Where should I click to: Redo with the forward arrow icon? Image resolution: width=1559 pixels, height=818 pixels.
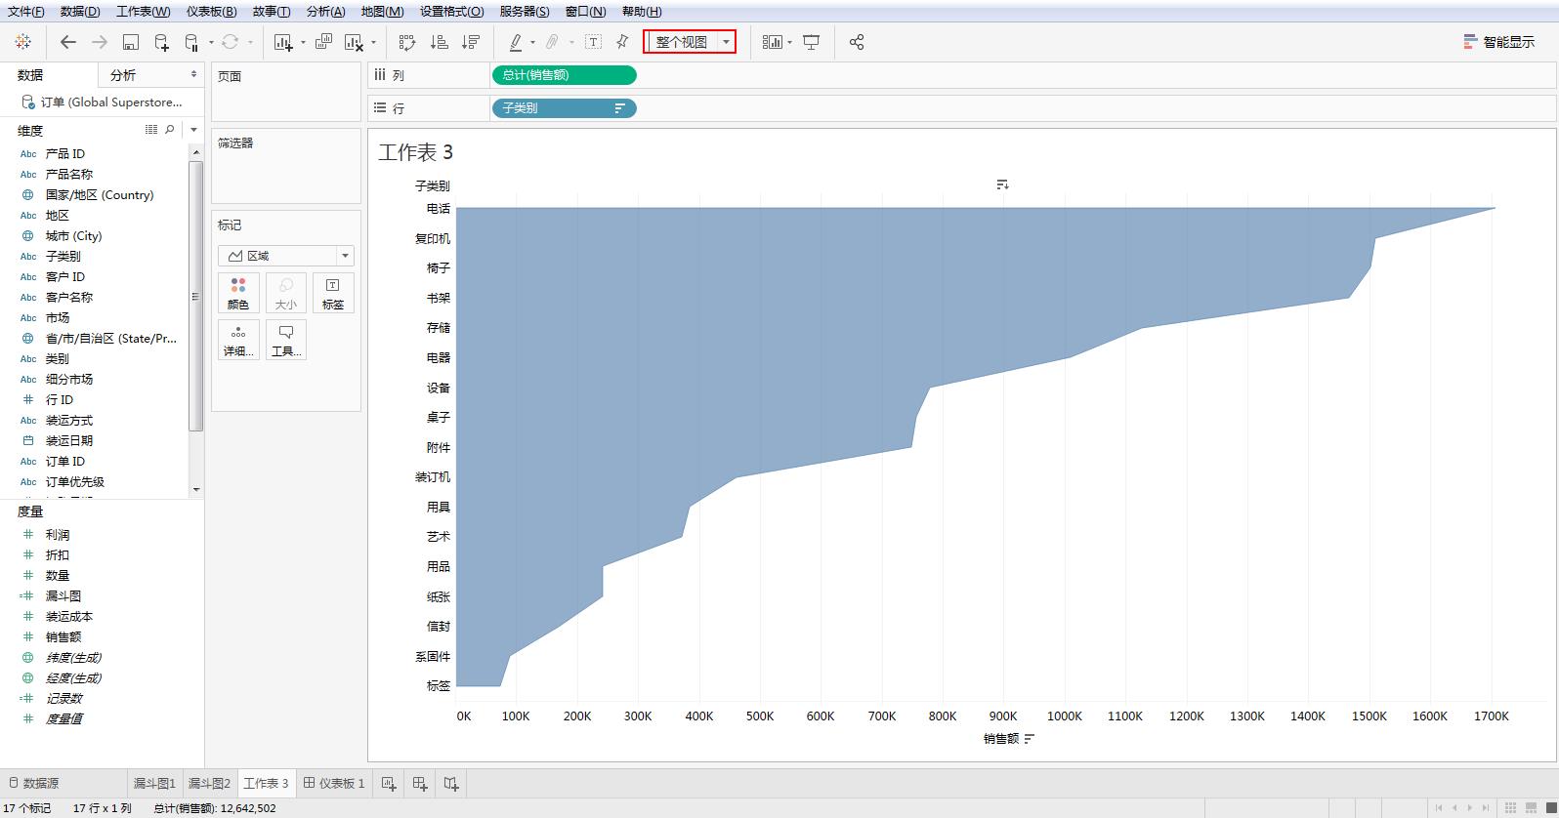tap(100, 42)
